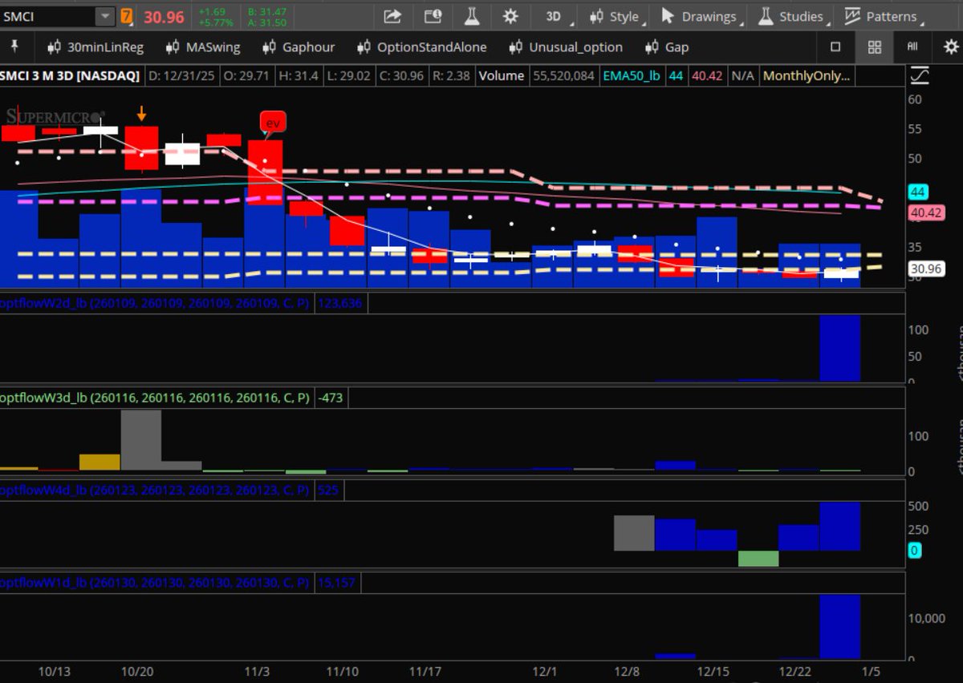Click the 44 price axis label
The width and height of the screenshot is (963, 683).
918,192
